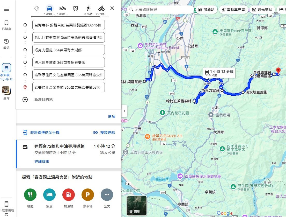Click the search along route field
Viewport: 286px width, 217px height.
[x=160, y=10]
